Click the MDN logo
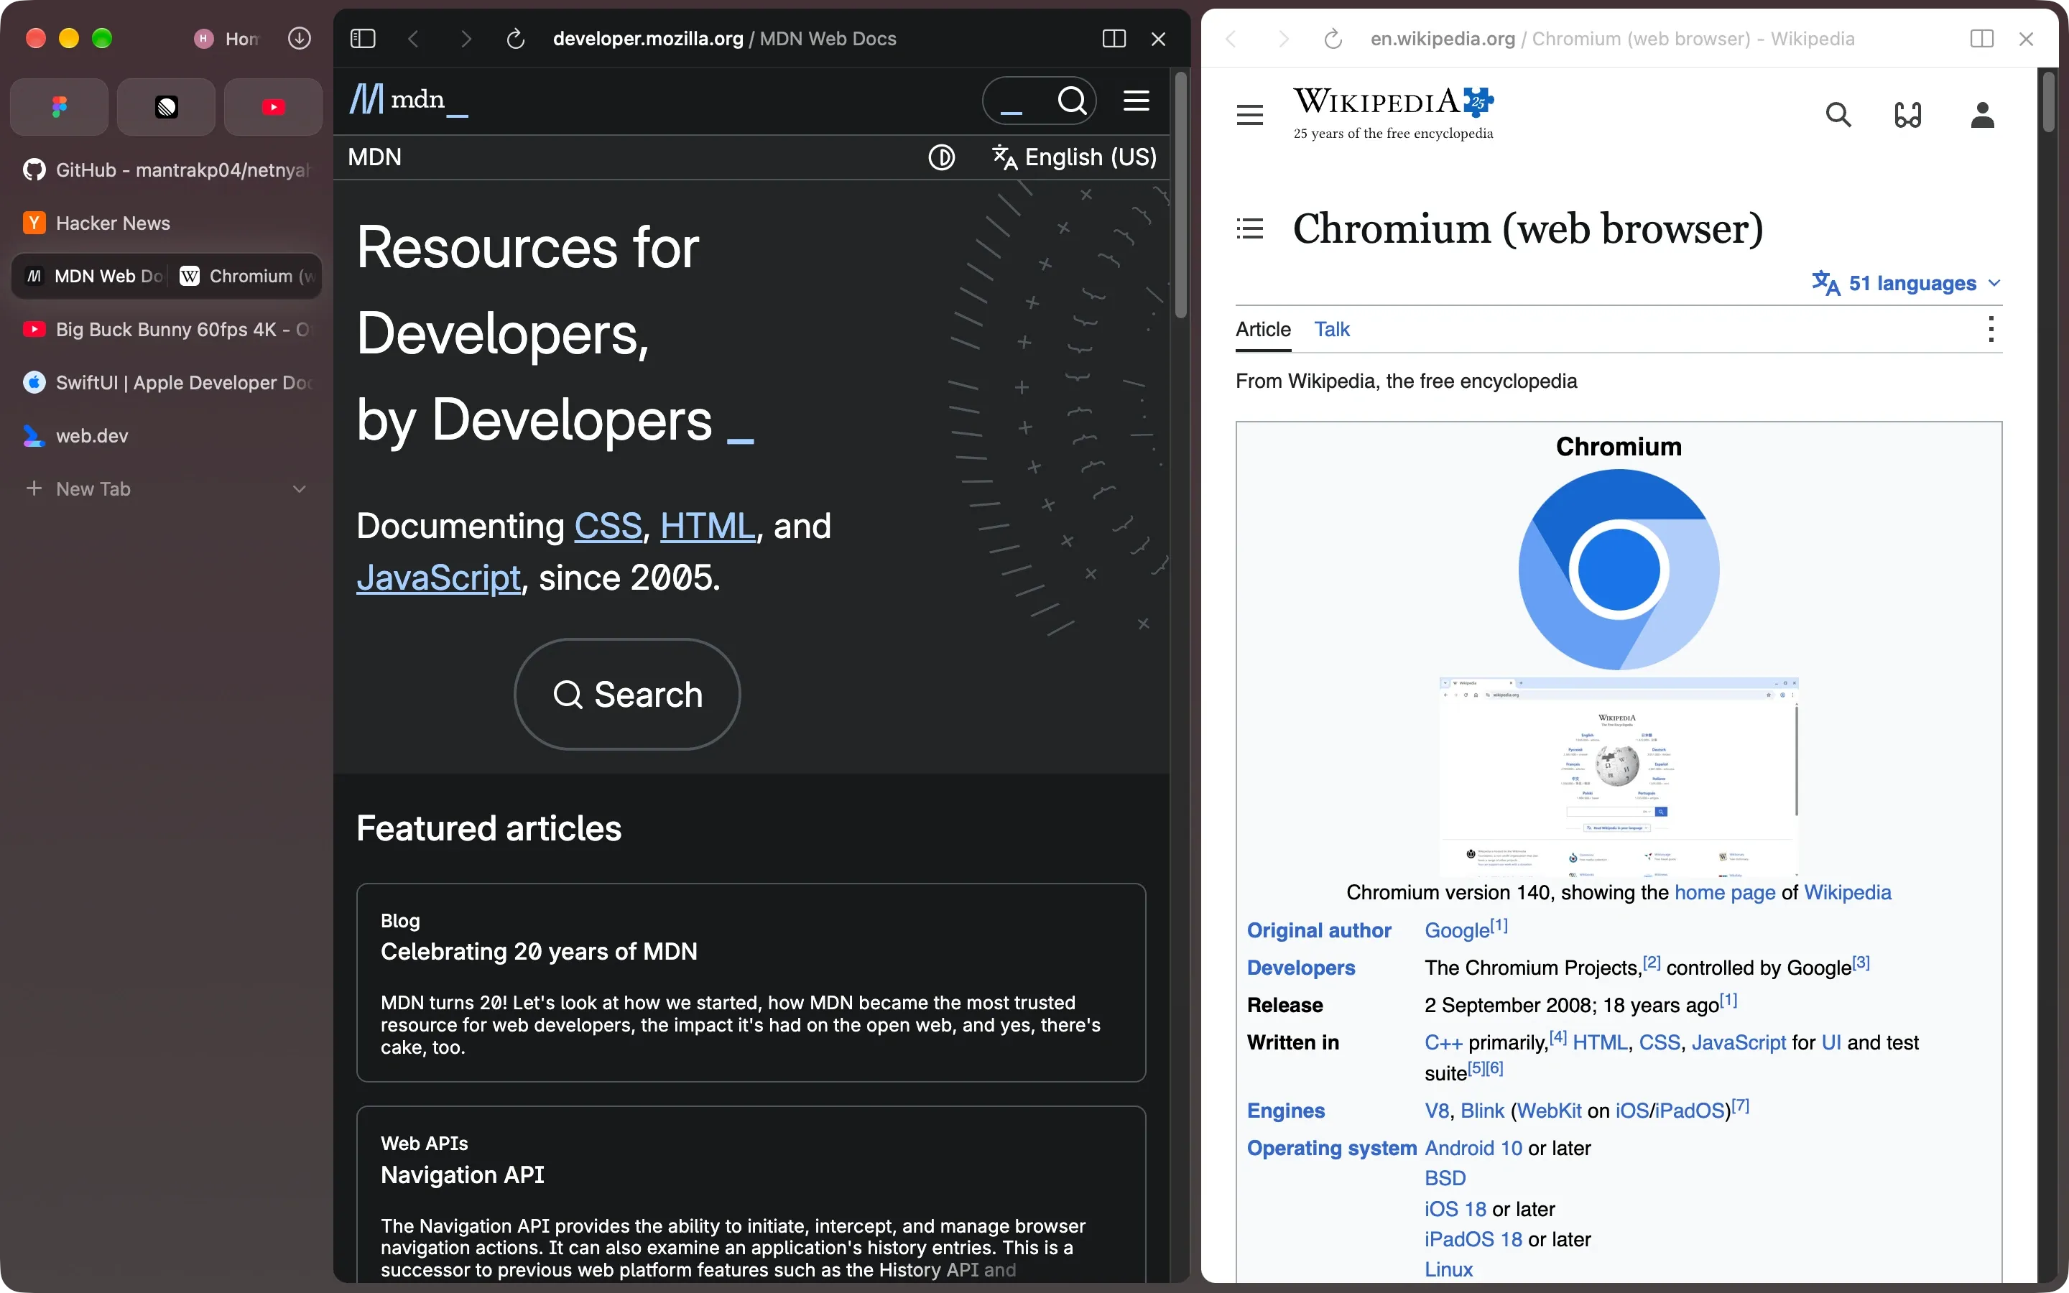The width and height of the screenshot is (2069, 1293). [408, 100]
